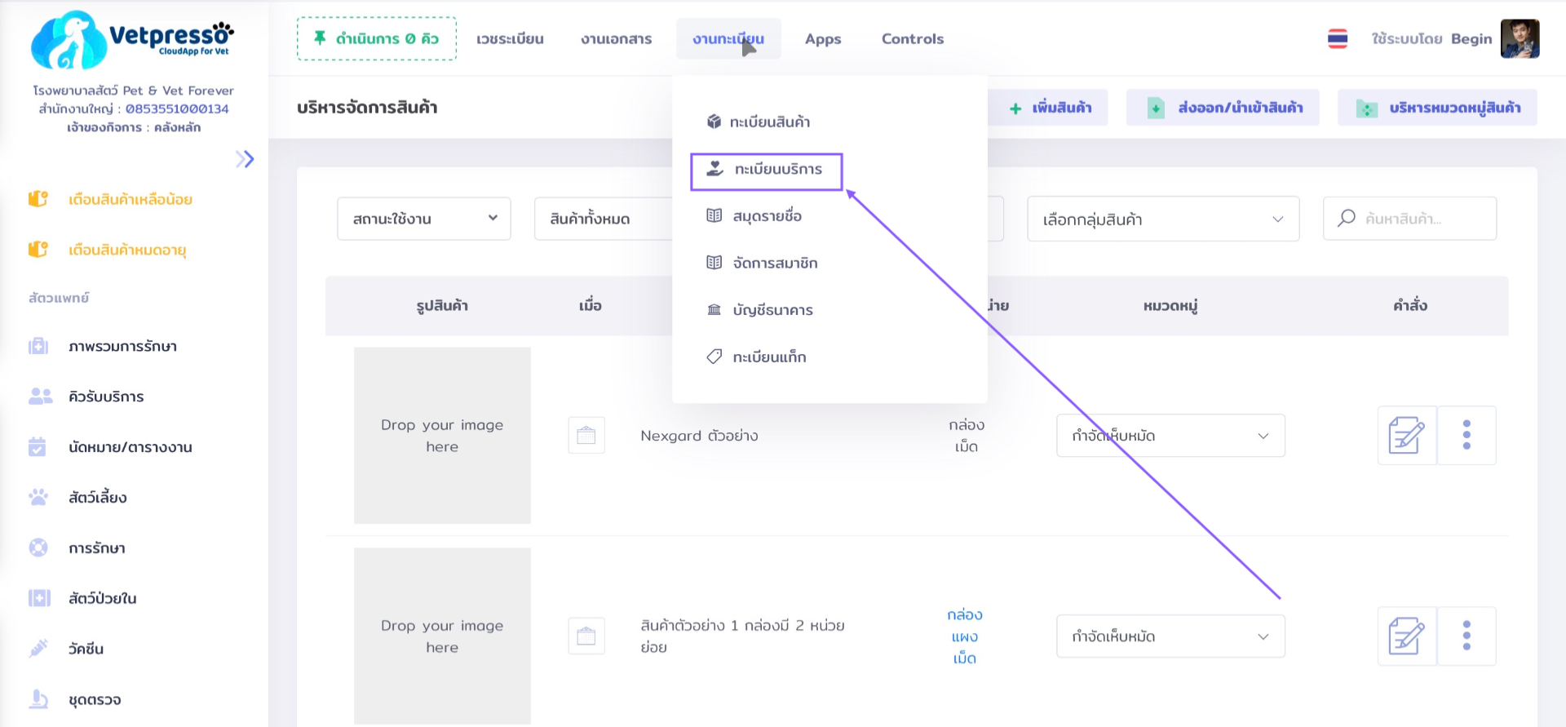The width and height of the screenshot is (1566, 727).
Task: Expand the เลือกกลุ่มสินค้า dropdown
Action: (x=1162, y=219)
